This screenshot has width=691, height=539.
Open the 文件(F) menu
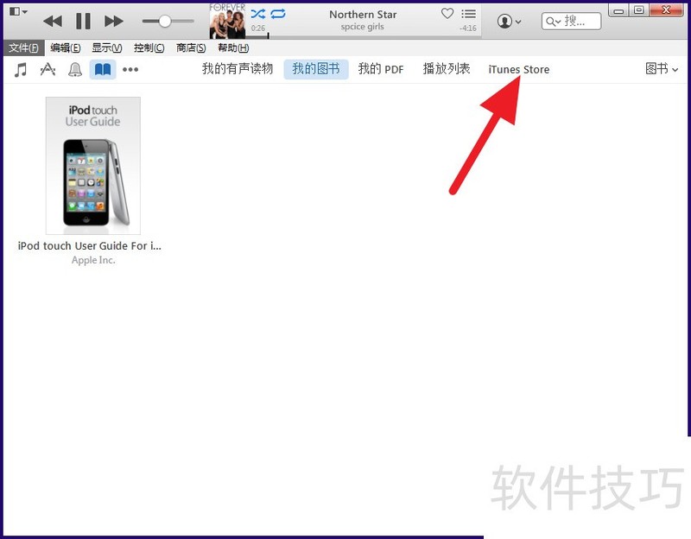[x=24, y=48]
